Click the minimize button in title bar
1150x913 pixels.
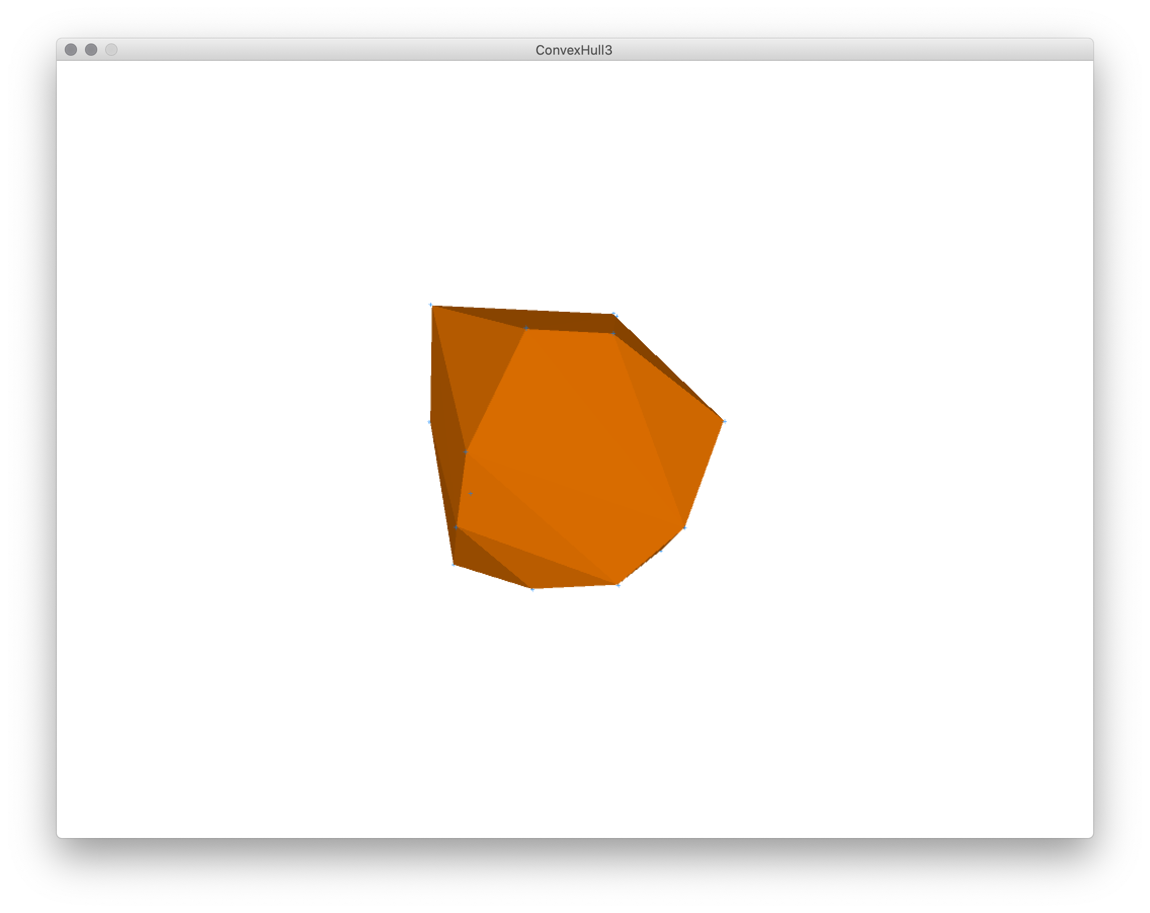click(x=91, y=50)
